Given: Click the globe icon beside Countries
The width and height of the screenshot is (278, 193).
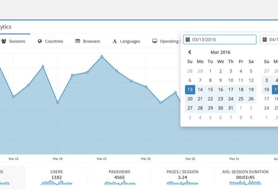Looking at the screenshot, I should (x=40, y=41).
